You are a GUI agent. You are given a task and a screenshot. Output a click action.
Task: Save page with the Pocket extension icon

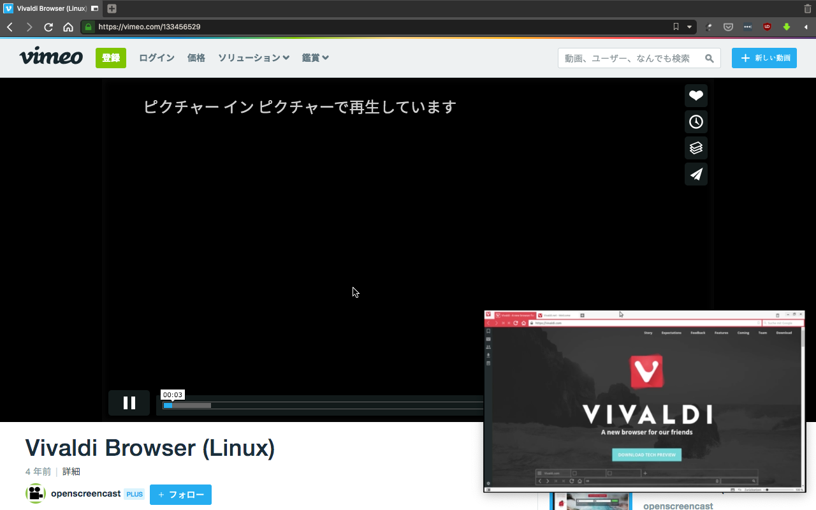point(728,27)
